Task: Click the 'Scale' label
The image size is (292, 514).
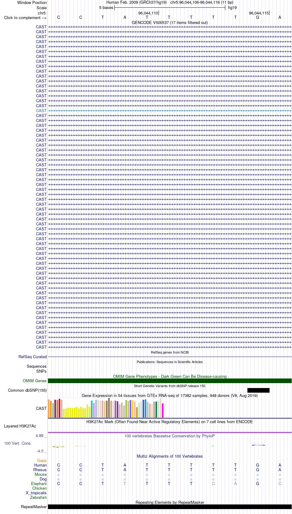Action: pos(41,8)
